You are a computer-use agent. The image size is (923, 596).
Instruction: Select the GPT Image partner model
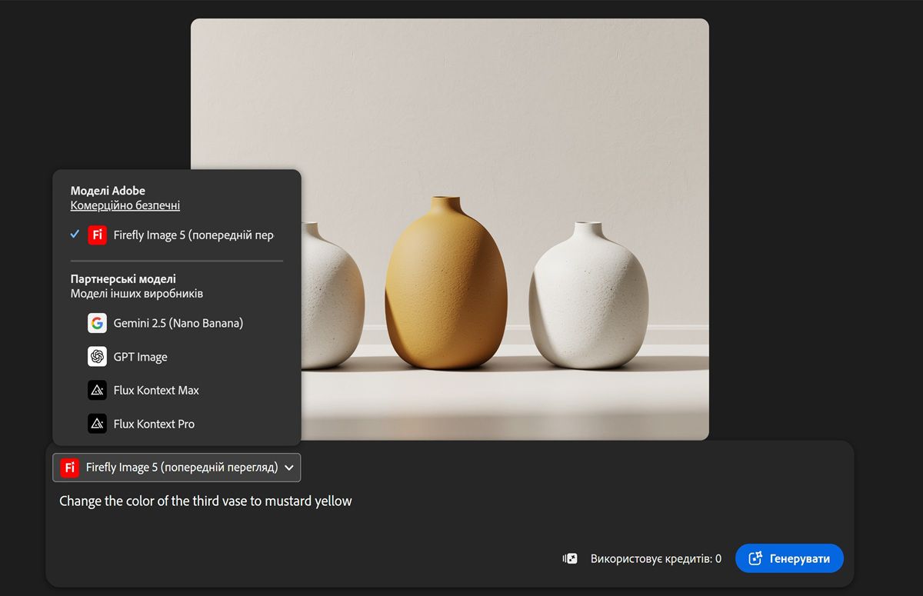(176, 357)
